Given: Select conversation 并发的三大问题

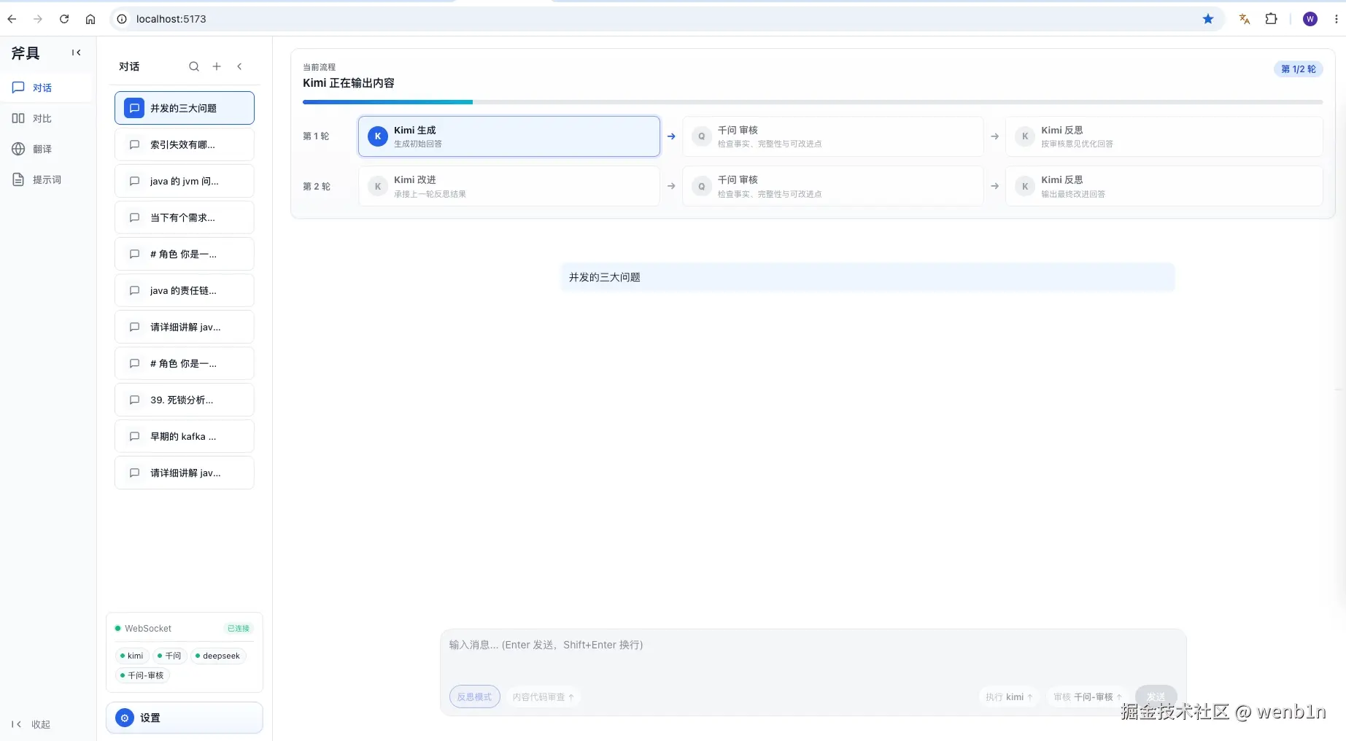Looking at the screenshot, I should [185, 108].
